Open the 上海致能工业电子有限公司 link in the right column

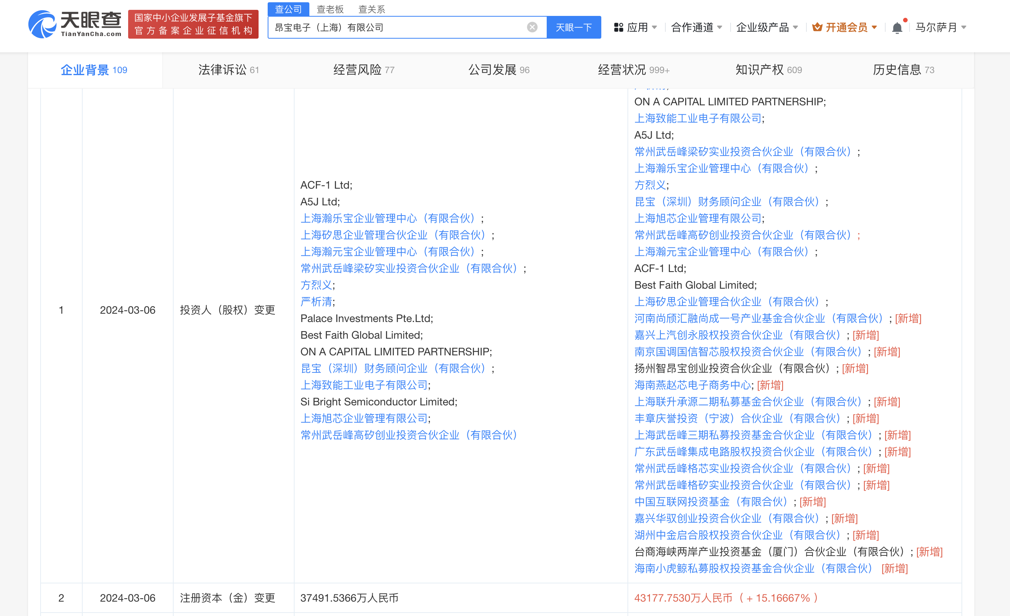click(698, 118)
